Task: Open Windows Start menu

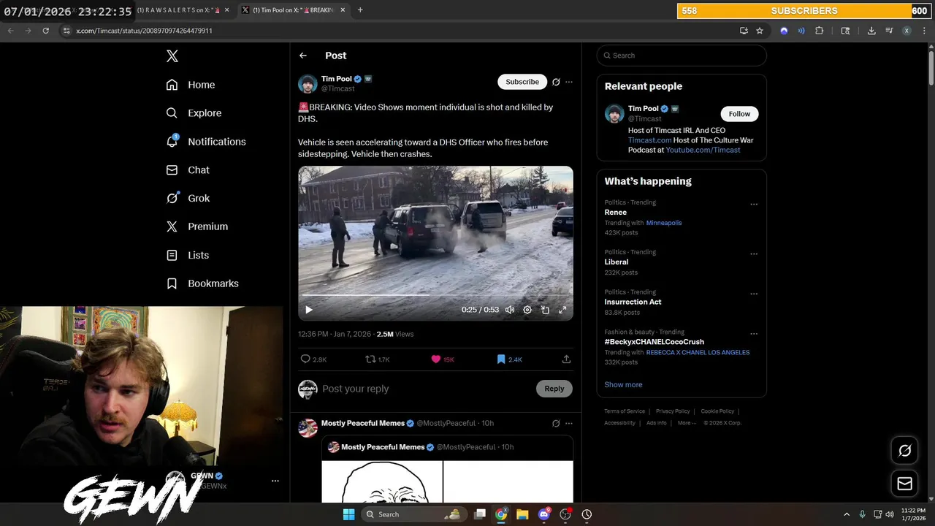Action: coord(348,514)
